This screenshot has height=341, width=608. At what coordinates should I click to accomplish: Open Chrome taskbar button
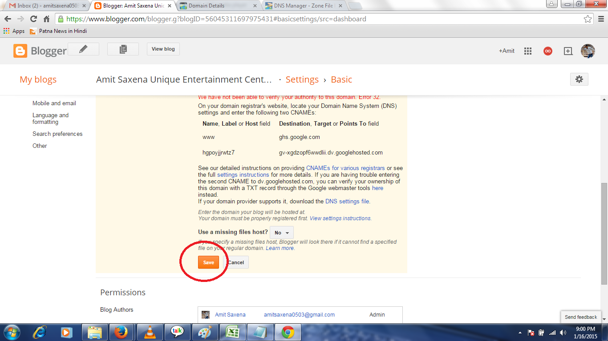(288, 332)
